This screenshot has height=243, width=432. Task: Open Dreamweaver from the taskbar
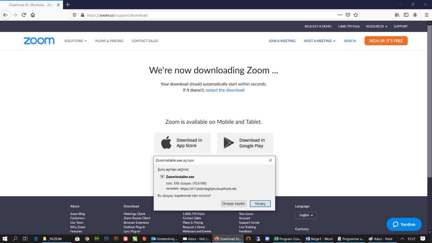pos(97,239)
